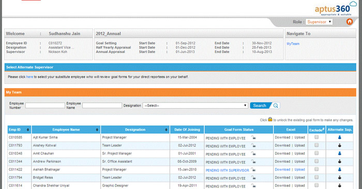Assign alternate supervisor for Amit Chauhan
This screenshot has height=189, width=362.
click(339, 153)
